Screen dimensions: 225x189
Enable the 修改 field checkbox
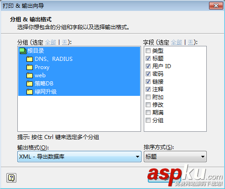[148, 105]
